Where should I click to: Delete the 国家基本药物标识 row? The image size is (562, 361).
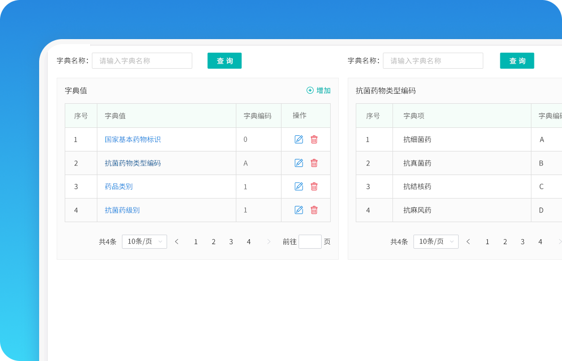[x=314, y=139]
